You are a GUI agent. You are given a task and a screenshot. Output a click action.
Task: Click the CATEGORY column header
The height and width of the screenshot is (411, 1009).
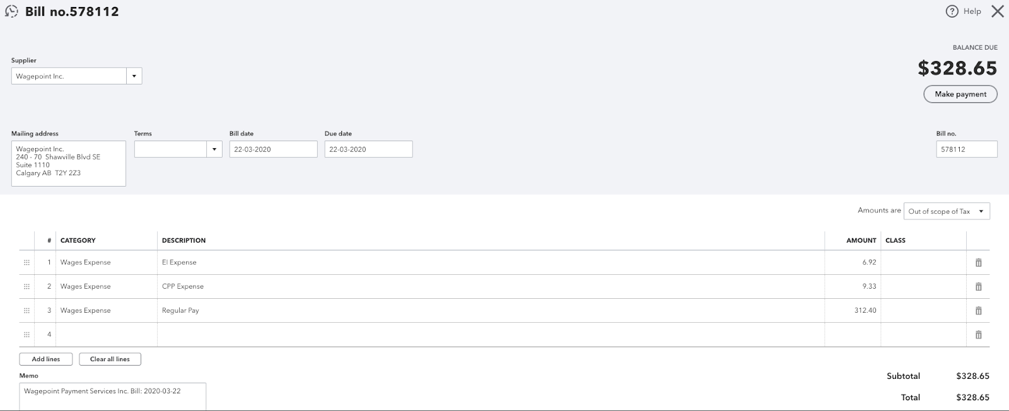tap(78, 241)
